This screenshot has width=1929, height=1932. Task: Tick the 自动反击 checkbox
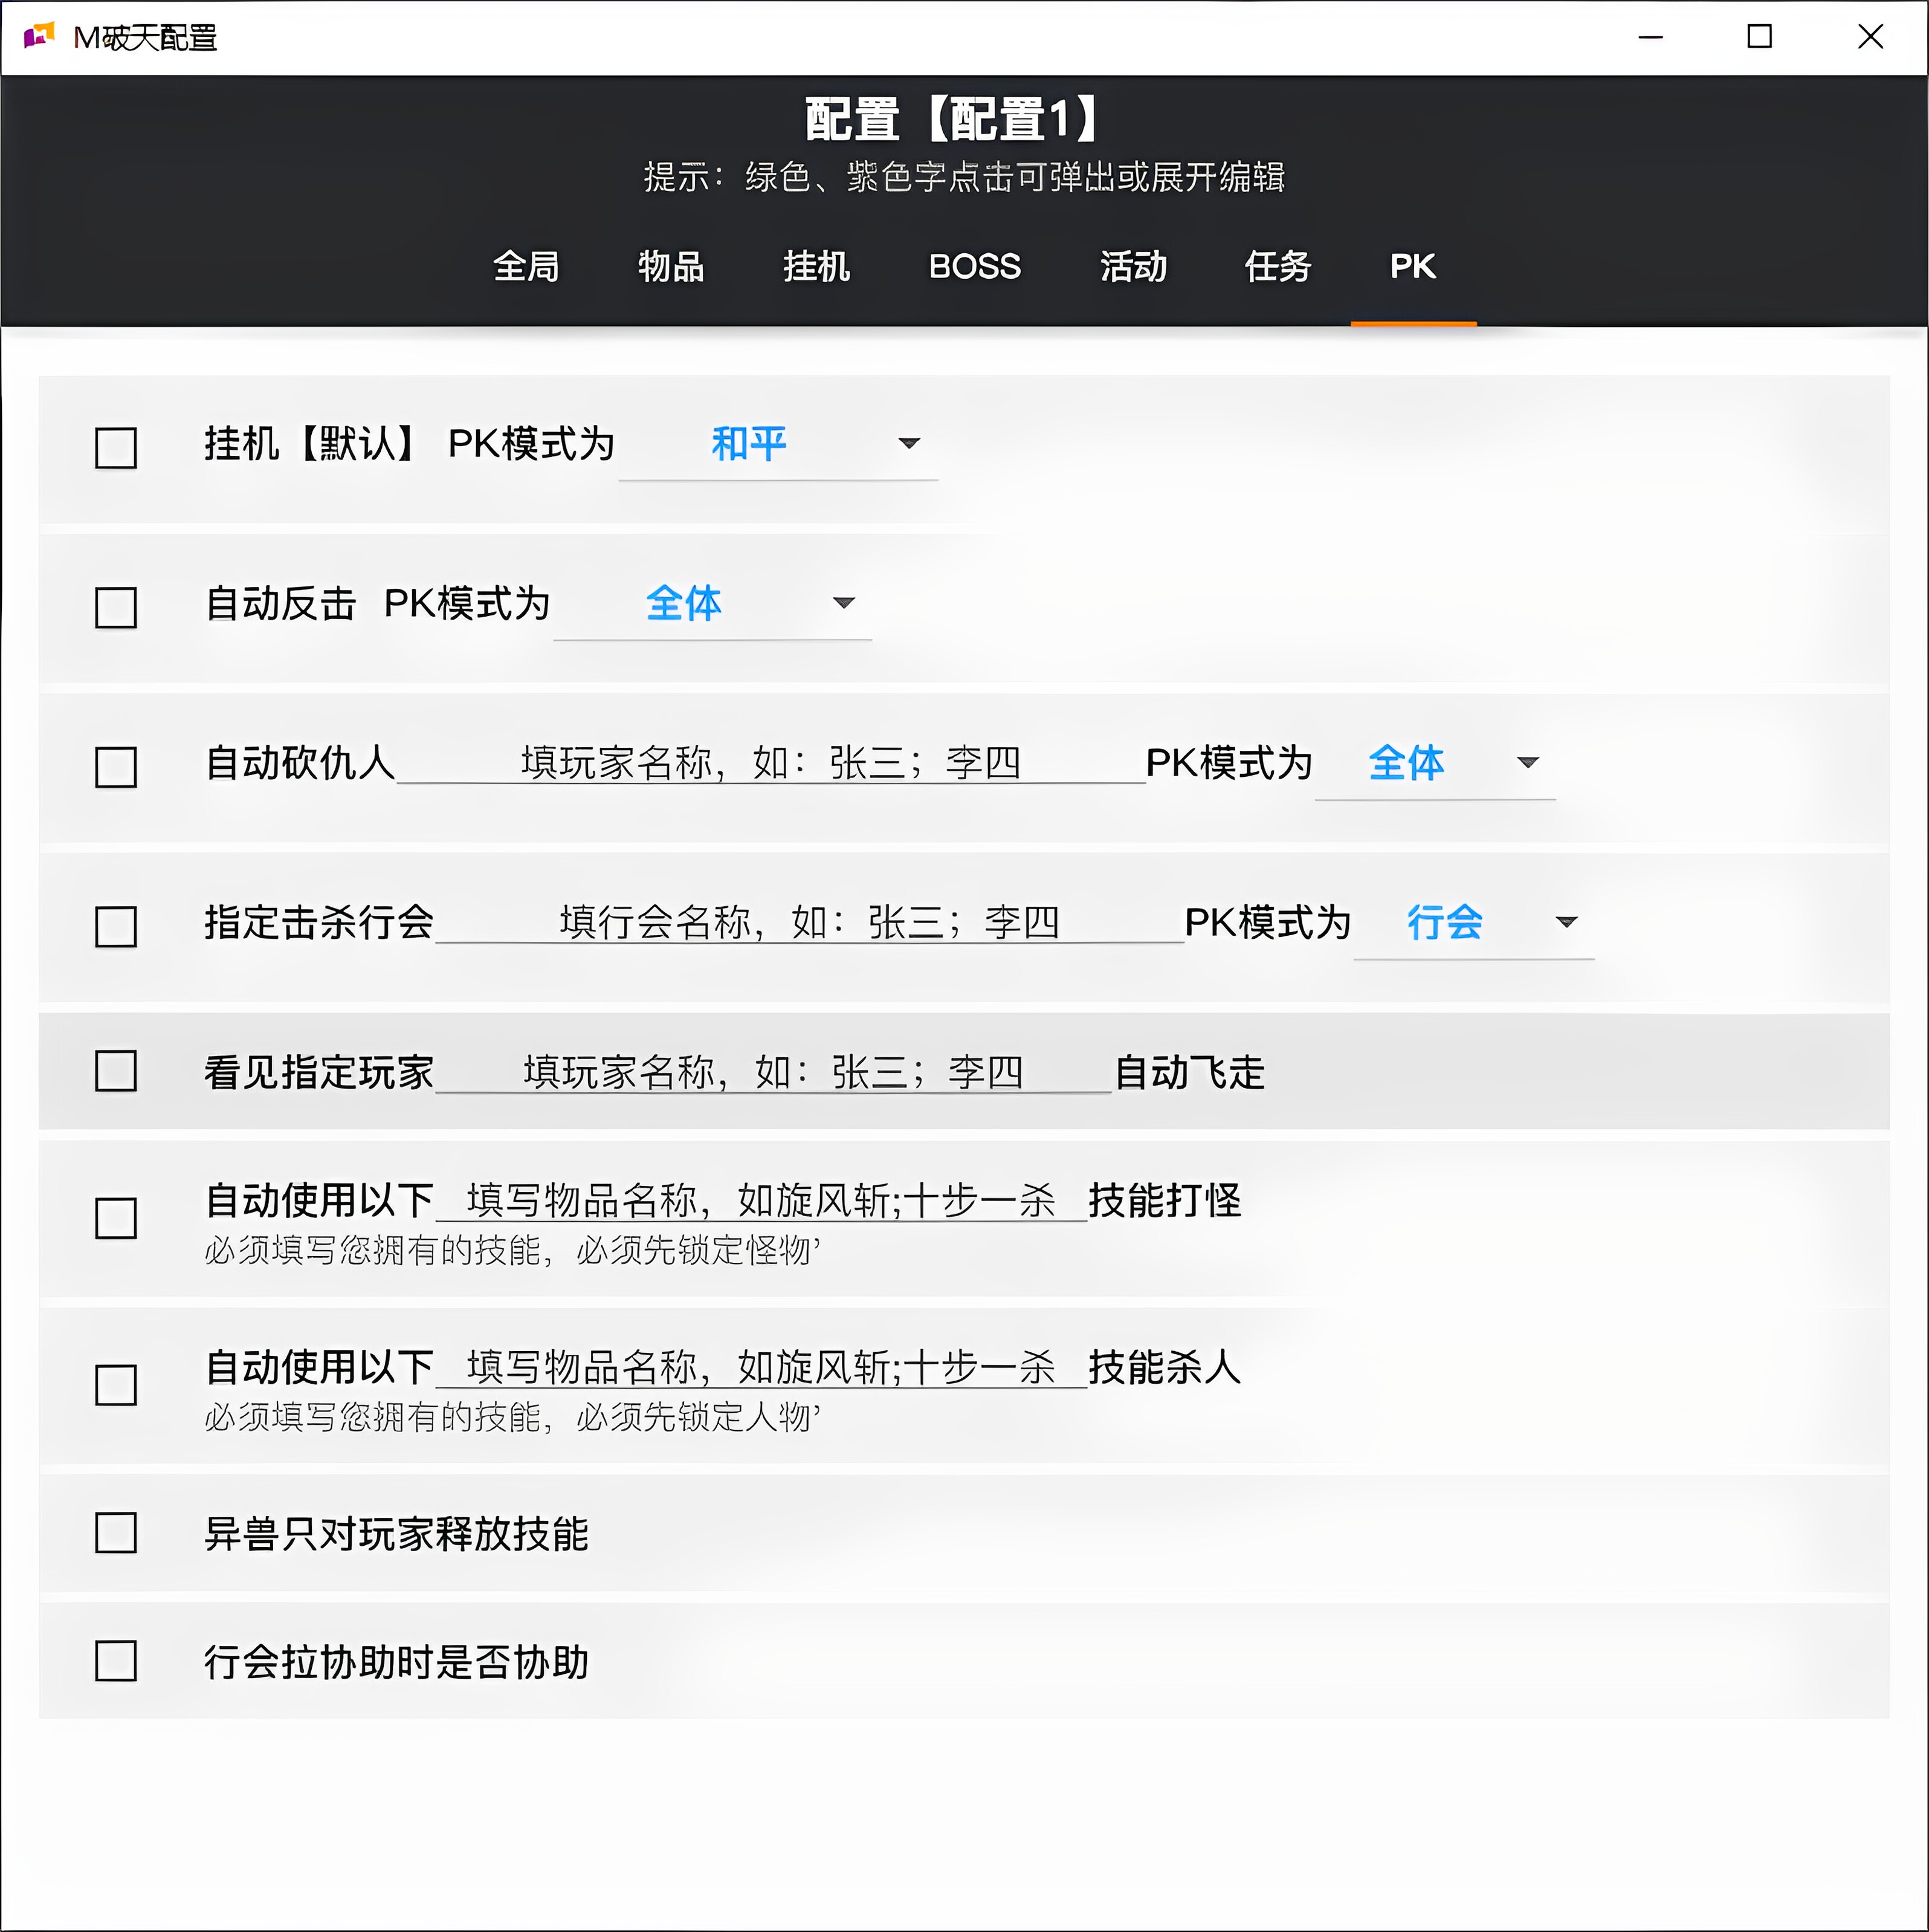[x=116, y=607]
